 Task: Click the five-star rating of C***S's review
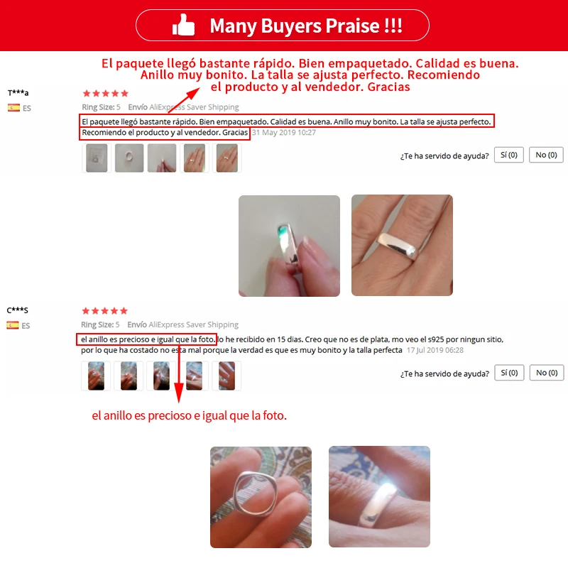104,311
